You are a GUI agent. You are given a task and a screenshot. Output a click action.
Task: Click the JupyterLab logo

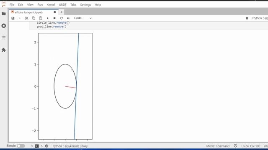pos(4,5)
